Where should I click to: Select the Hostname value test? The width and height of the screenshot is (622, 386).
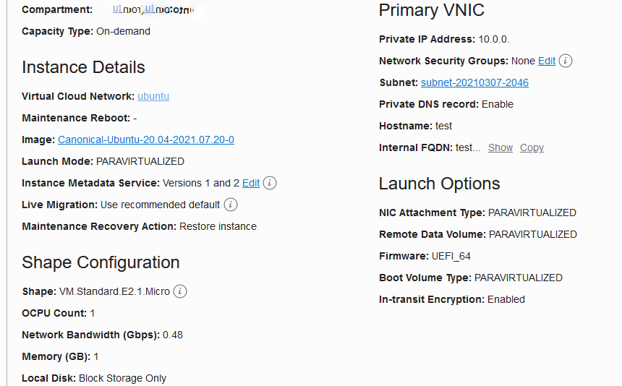click(443, 126)
